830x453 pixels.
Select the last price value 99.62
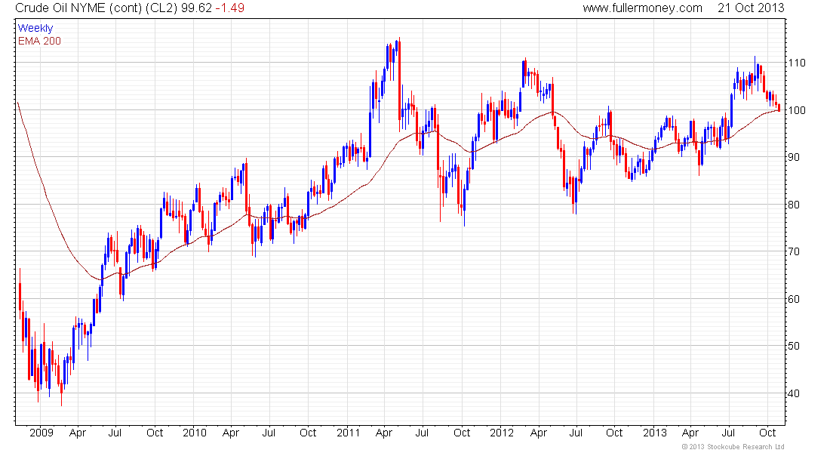tap(196, 8)
